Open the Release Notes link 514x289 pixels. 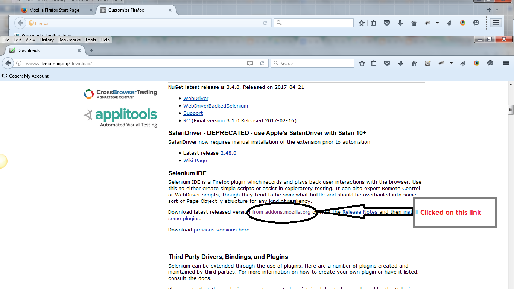[360, 212]
